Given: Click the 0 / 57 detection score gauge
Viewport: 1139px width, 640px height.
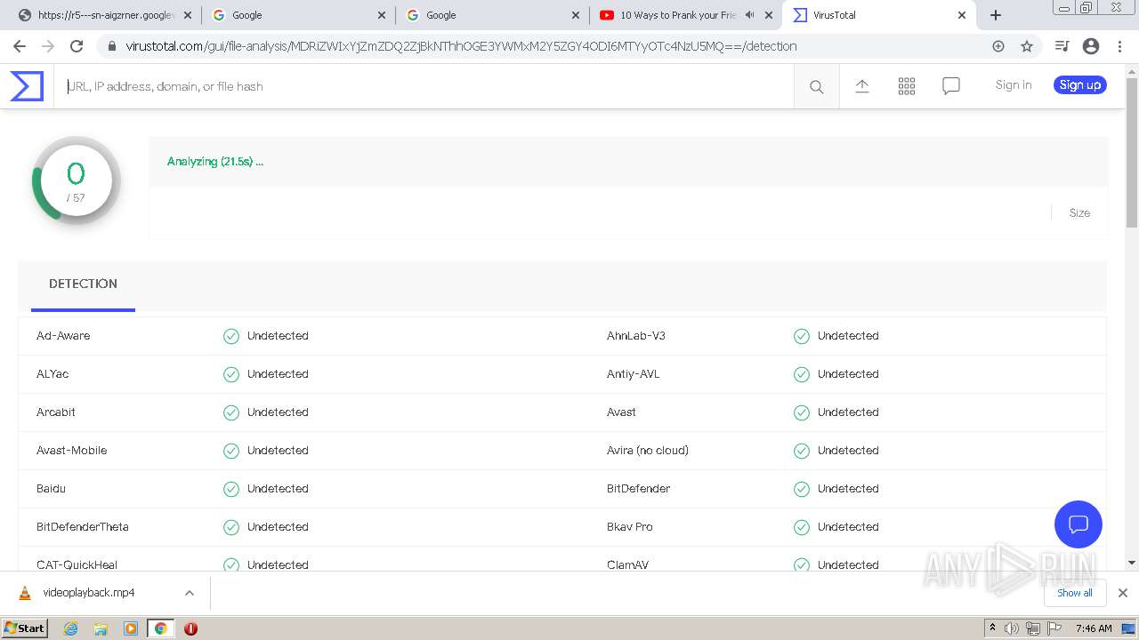Looking at the screenshot, I should pos(76,180).
